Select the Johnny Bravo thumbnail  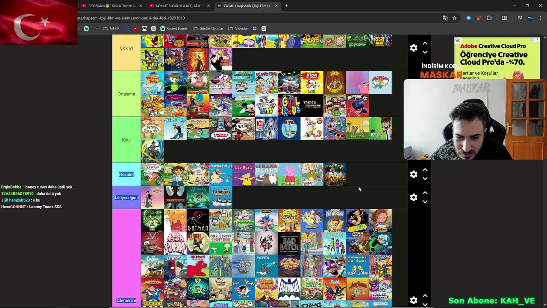tap(221, 59)
